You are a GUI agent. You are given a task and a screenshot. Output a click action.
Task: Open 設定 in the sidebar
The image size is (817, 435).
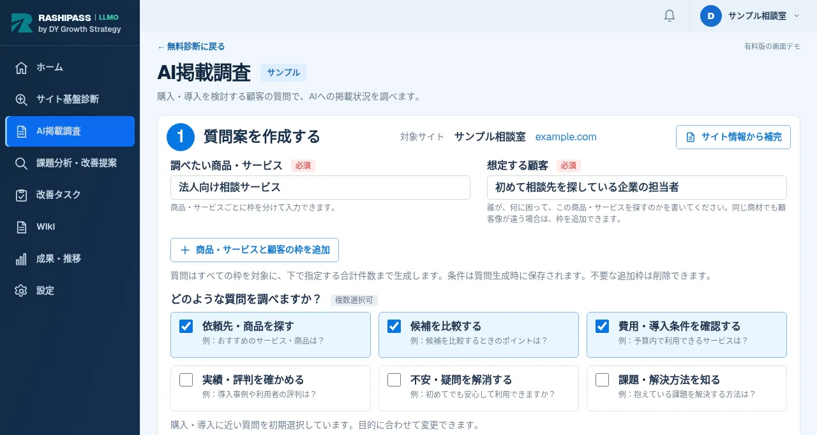(x=70, y=291)
